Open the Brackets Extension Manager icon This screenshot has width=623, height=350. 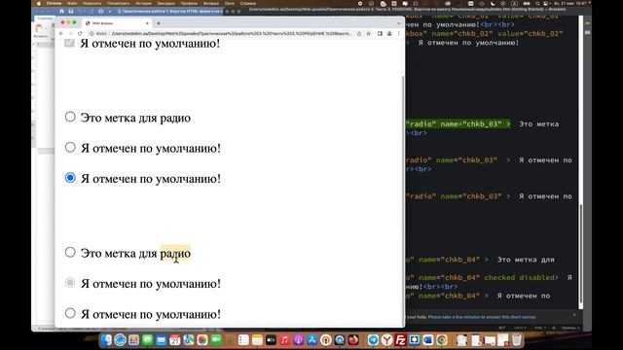tap(587, 32)
